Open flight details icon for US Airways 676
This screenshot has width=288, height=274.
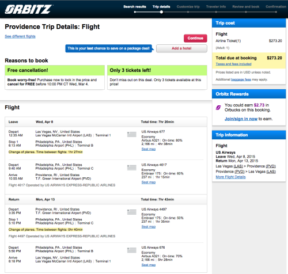pyautogui.click(x=132, y=250)
